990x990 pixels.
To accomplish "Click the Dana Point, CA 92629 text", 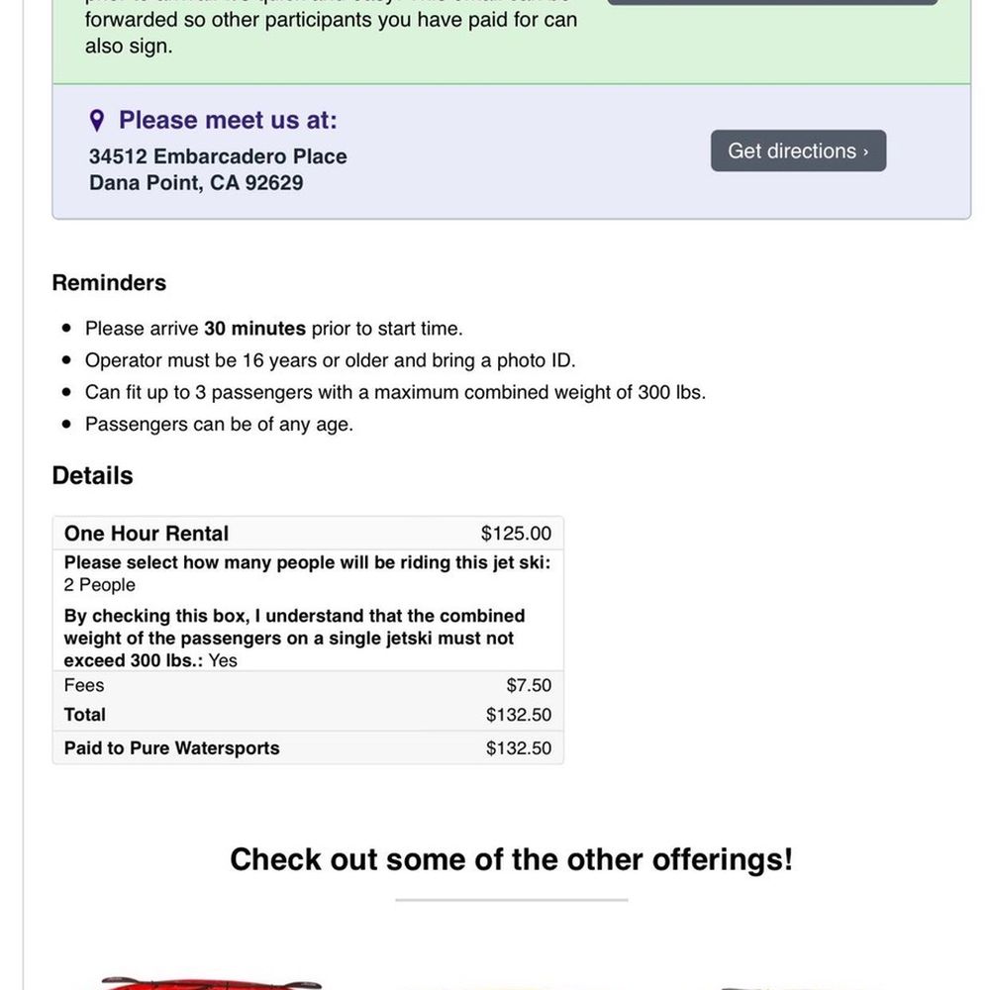I will [196, 182].
